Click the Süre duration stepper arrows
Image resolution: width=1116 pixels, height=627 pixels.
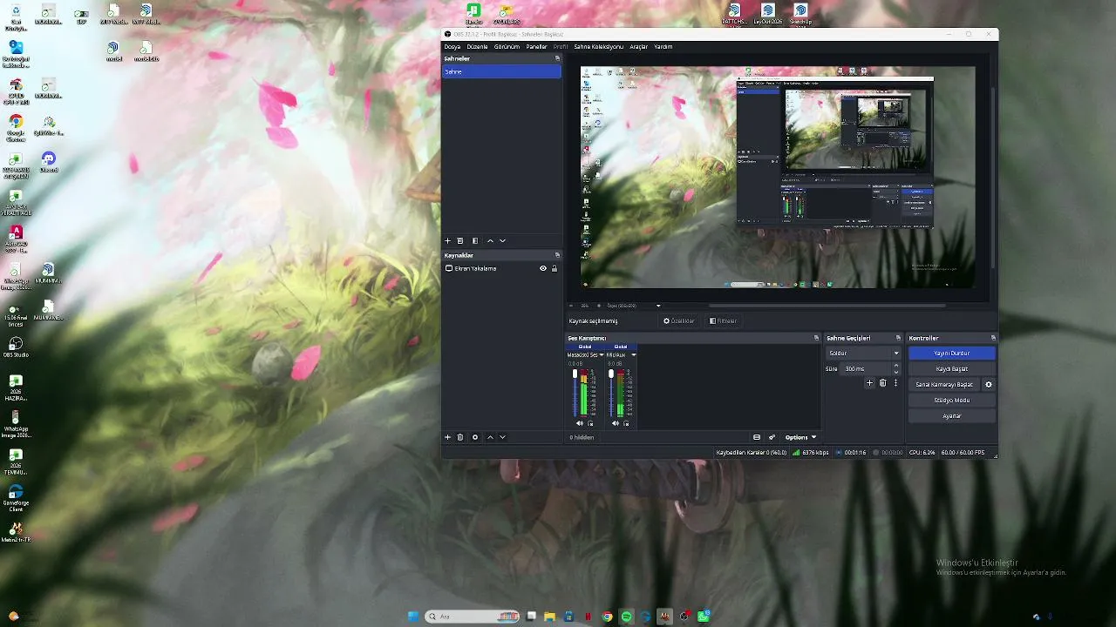pyautogui.click(x=896, y=369)
